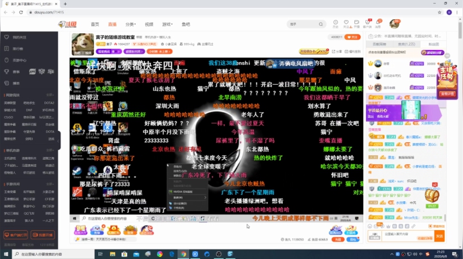Viewport: 463px width, 259px height.
Task: Click the purple super fan club button in chat panel
Action: [x=432, y=53]
